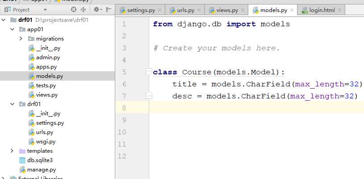This screenshot has width=364, height=179.
Task: Expand External Libraries node
Action: click(4, 178)
